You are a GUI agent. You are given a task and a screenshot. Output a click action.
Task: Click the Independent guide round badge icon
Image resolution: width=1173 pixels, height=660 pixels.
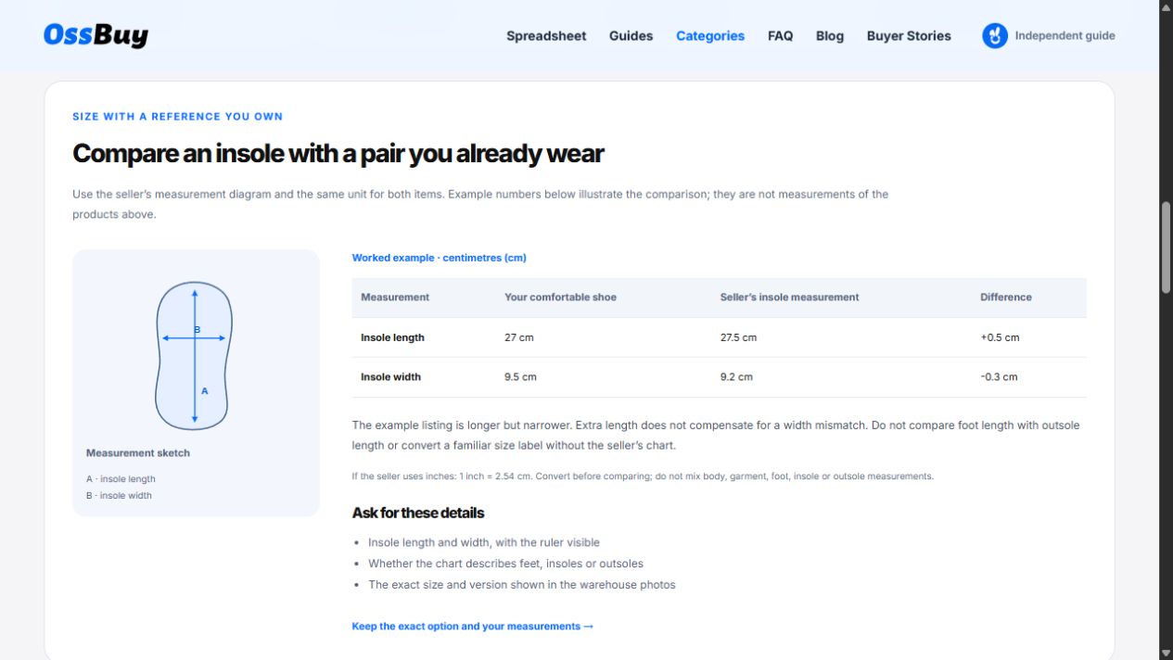[995, 36]
